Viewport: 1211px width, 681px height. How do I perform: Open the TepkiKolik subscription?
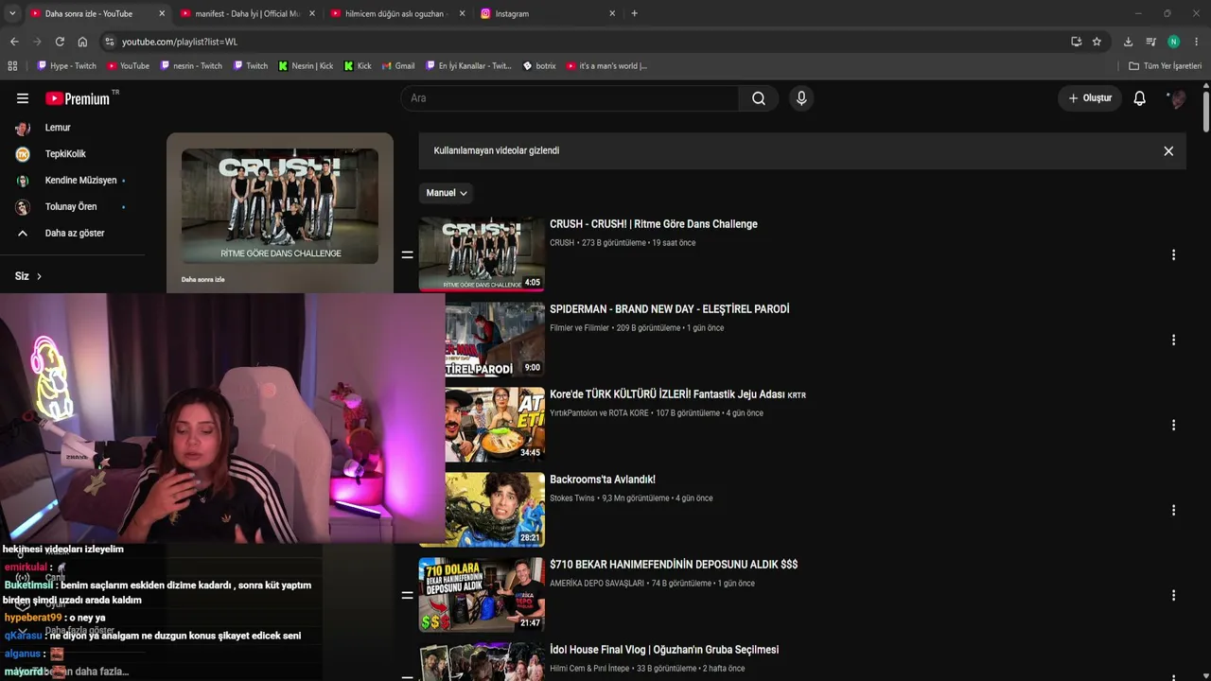65,154
